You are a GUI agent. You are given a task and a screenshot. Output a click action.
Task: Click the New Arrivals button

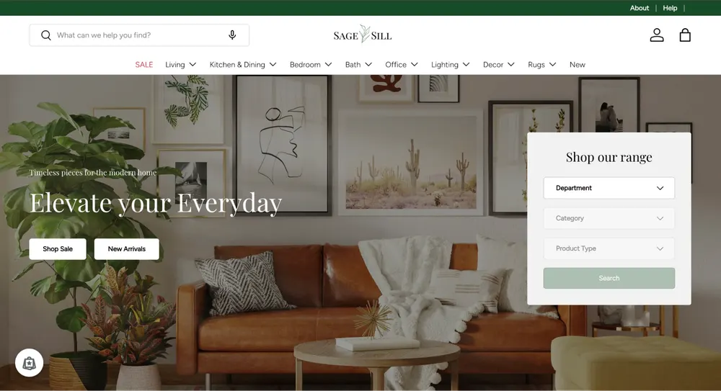pyautogui.click(x=126, y=249)
